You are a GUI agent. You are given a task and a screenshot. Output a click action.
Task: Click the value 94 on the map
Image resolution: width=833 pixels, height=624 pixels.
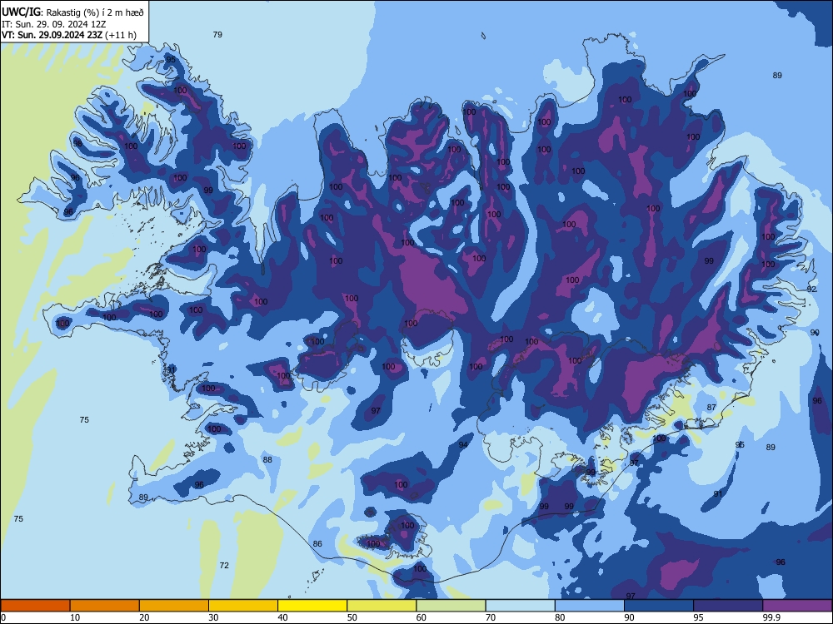463,444
